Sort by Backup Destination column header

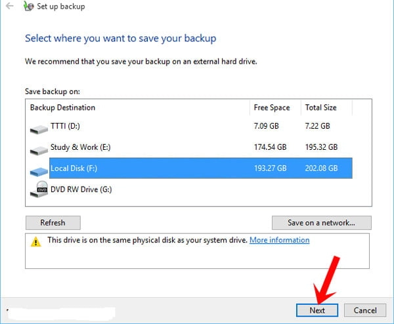coord(62,107)
